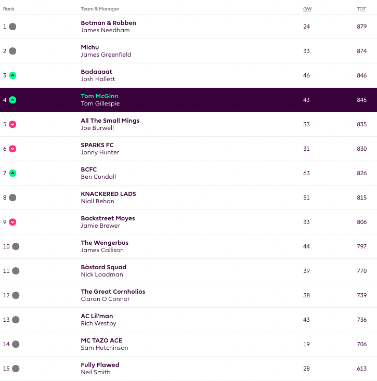
Task: Click the grey dot next to The Wengerbus
Action: tap(16, 246)
